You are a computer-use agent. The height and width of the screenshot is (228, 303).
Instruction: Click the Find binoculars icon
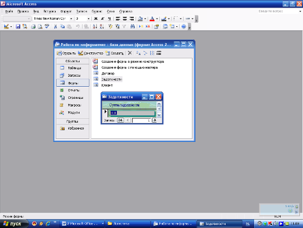coord(133,26)
